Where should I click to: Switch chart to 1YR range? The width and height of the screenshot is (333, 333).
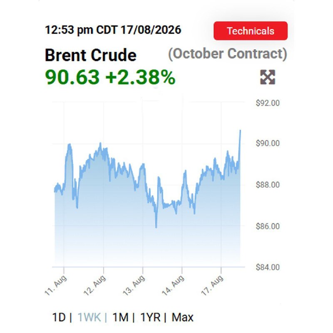150,318
